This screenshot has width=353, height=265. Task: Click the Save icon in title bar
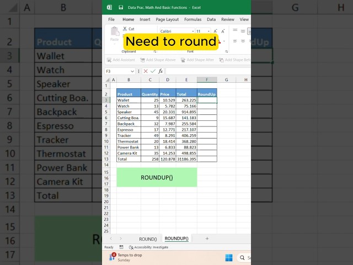pyautogui.click(x=121, y=7)
